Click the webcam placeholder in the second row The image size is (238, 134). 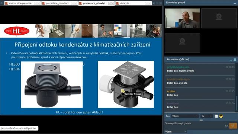click(182, 43)
